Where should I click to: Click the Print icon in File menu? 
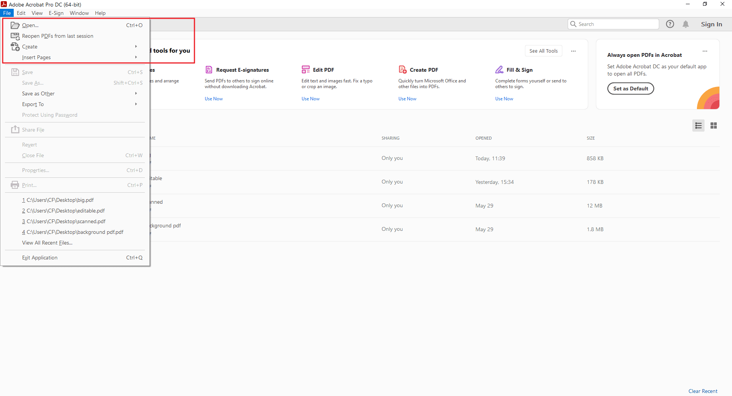coord(14,185)
